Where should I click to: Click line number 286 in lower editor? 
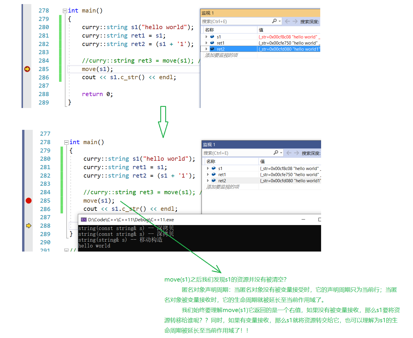(45, 209)
